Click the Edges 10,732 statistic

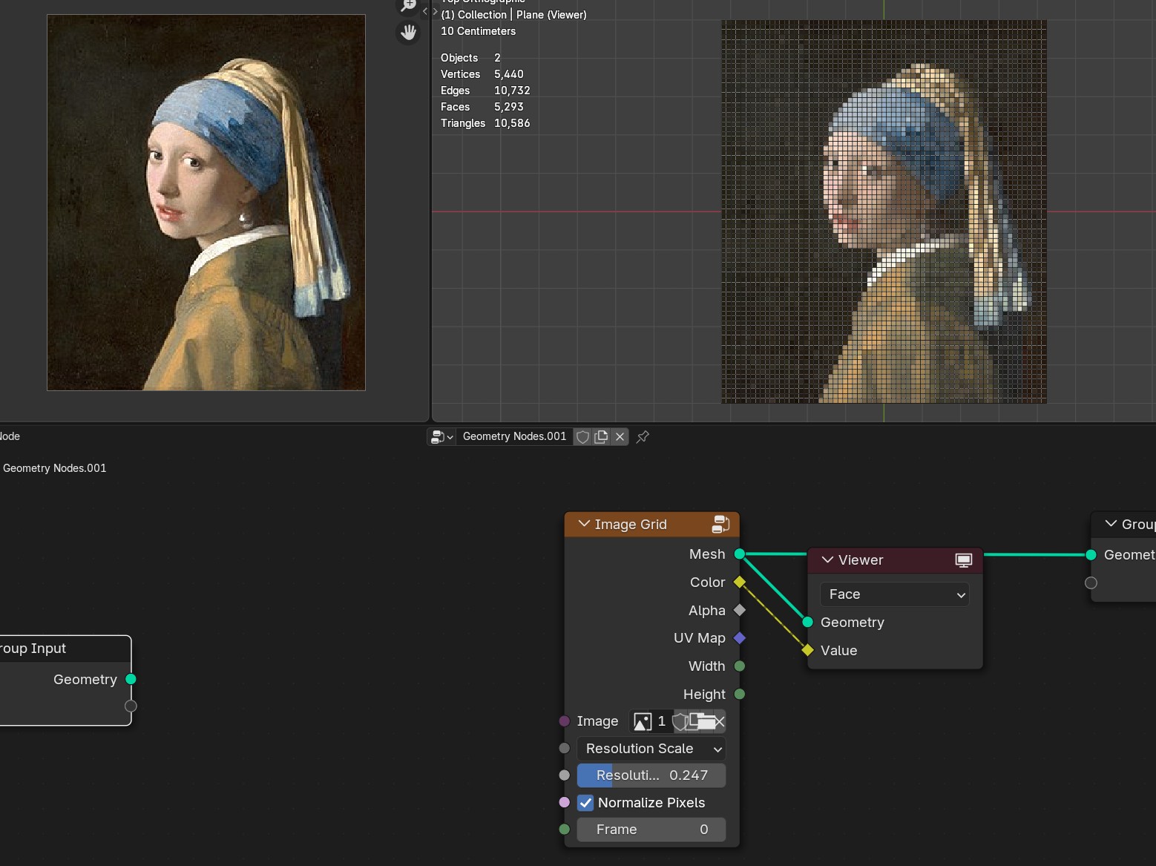(x=485, y=91)
